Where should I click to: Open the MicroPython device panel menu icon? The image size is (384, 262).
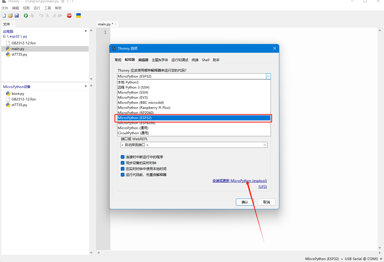coord(86,86)
